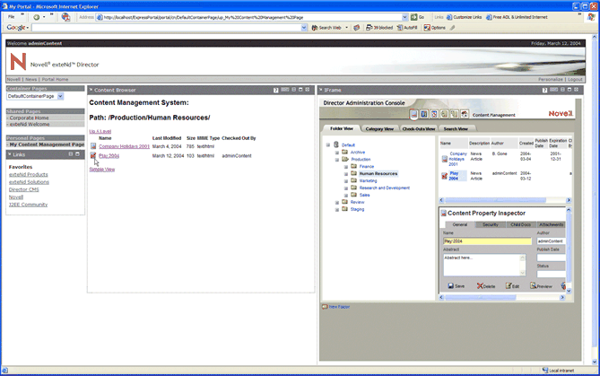
Task: Click the document list horizontal scrollbar
Action: coord(505,200)
